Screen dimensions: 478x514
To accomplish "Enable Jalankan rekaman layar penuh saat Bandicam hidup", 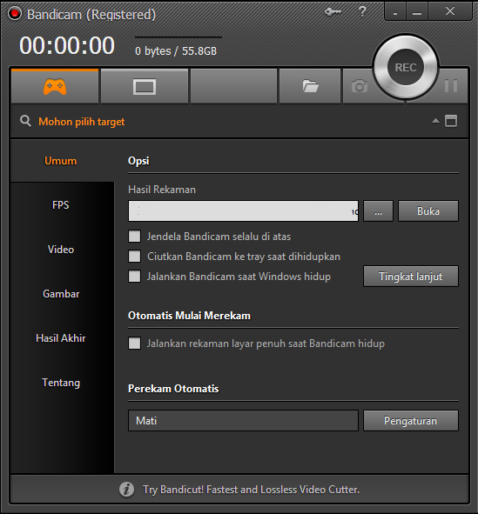I will (134, 344).
